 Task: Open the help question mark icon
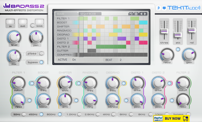point(159,8)
